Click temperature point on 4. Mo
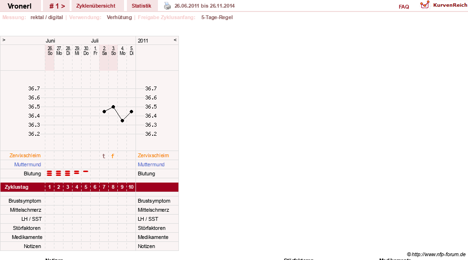The image size is (468, 260). click(123, 121)
